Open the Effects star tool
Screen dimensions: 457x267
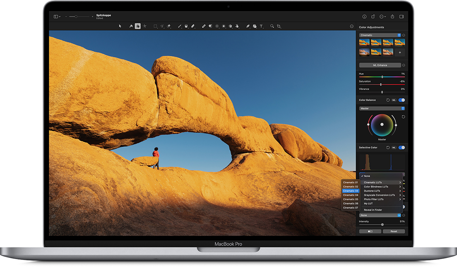(x=144, y=26)
